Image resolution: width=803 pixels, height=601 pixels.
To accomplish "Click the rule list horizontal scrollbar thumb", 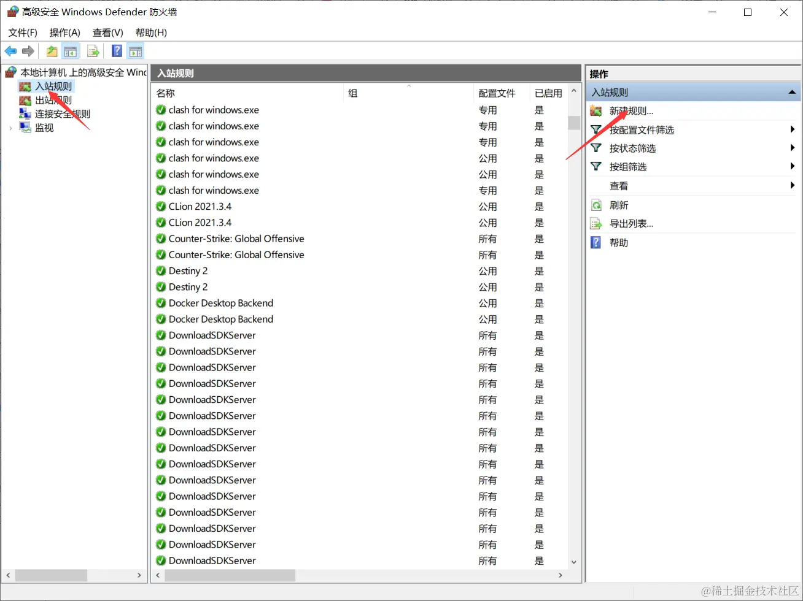I will pyautogui.click(x=230, y=575).
